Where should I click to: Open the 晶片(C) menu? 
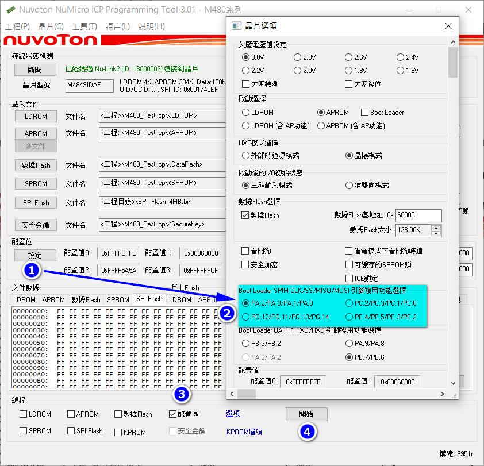[x=51, y=26]
